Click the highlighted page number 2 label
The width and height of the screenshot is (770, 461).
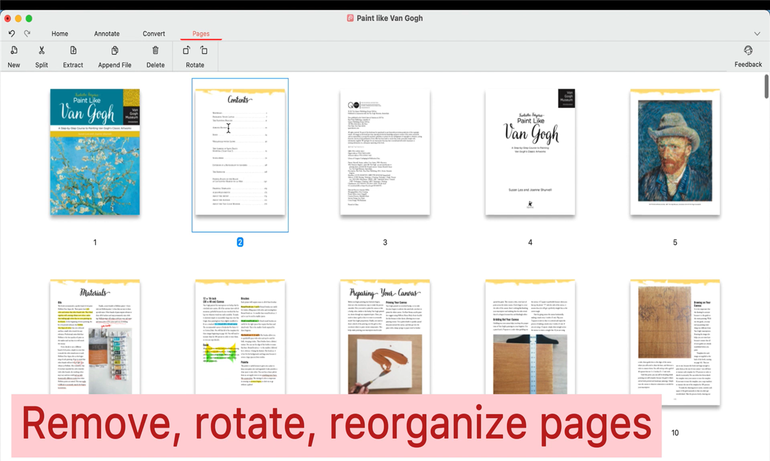pos(240,242)
